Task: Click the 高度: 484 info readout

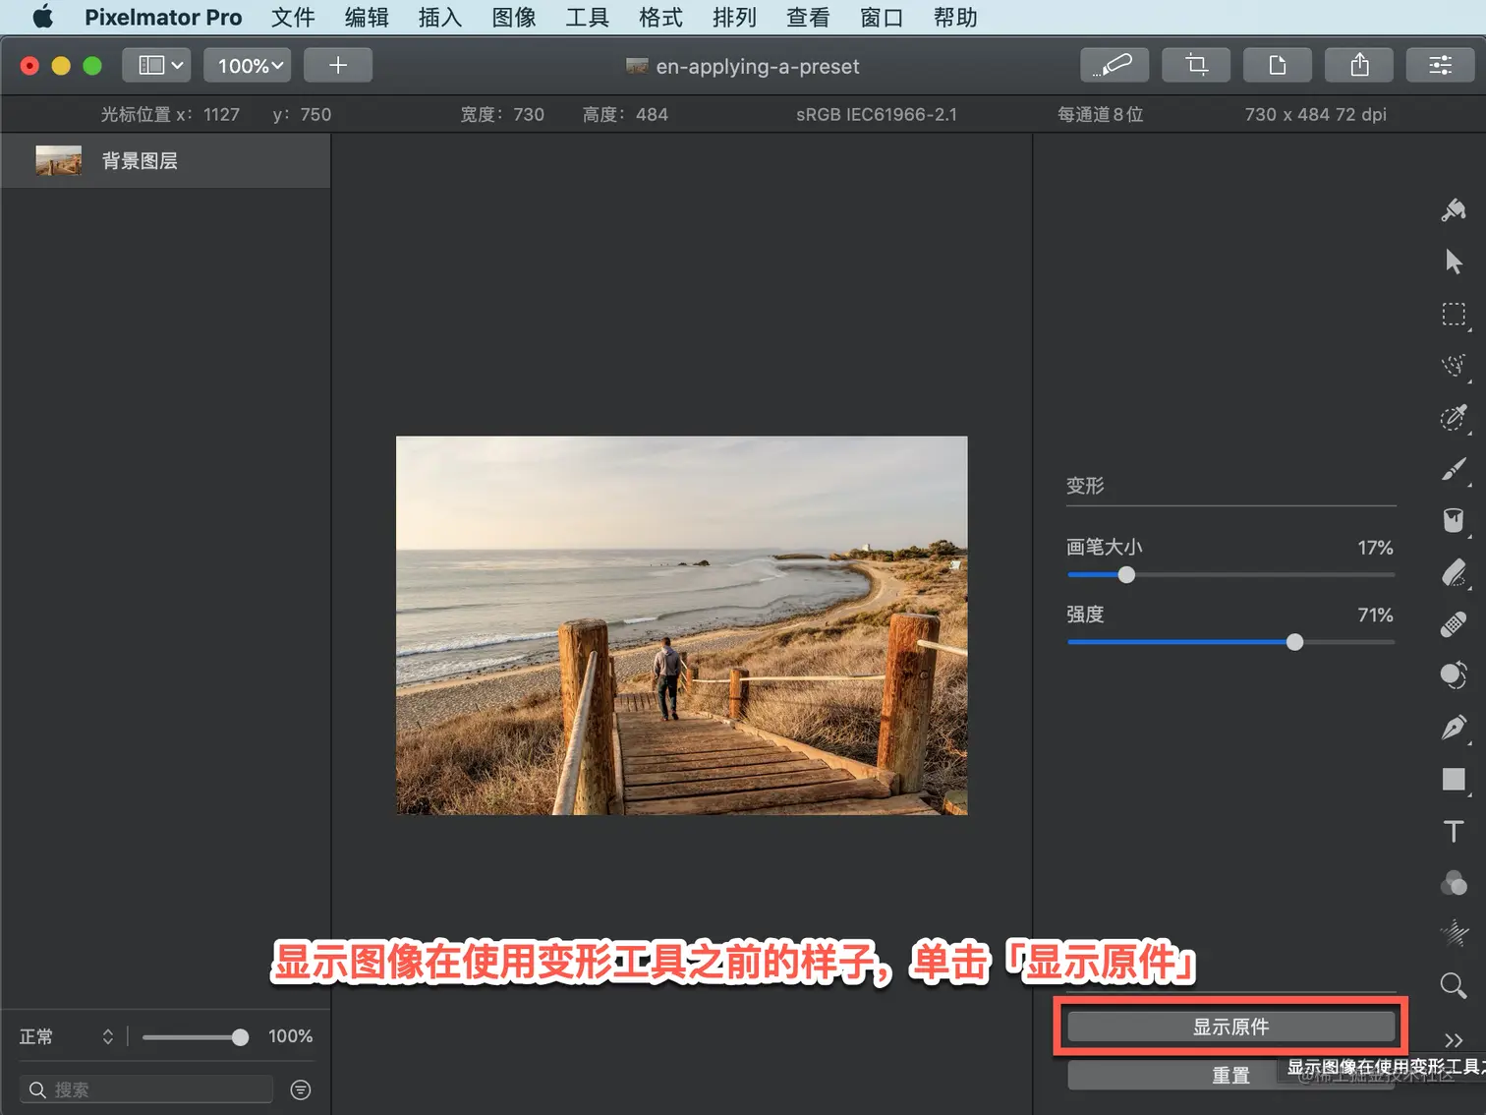Action: 625,114
